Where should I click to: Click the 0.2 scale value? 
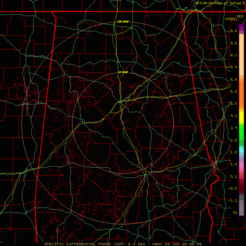(234, 177)
